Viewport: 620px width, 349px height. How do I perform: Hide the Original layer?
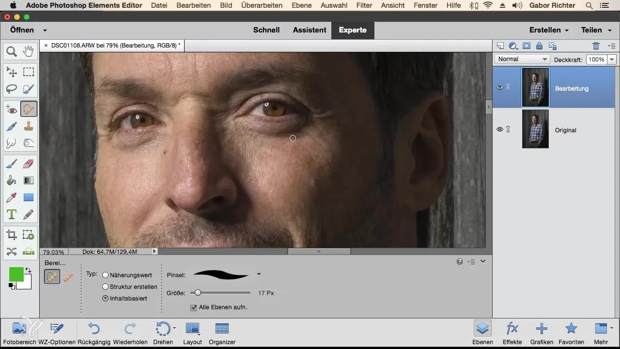[500, 129]
